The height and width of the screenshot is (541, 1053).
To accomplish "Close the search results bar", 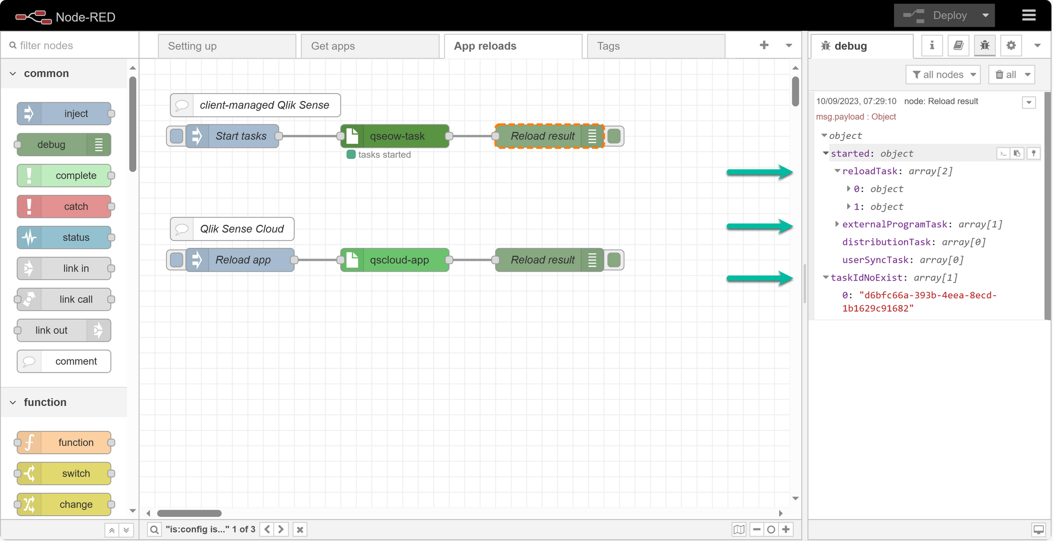I will (300, 529).
